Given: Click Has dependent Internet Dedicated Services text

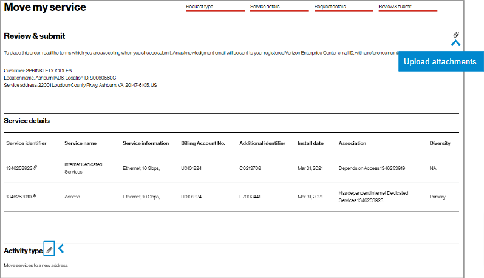Looking at the screenshot, I should (373, 197).
